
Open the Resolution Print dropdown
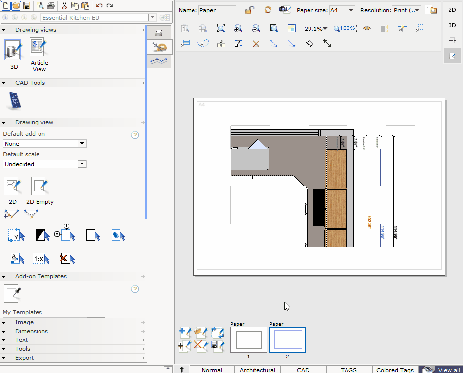(417, 10)
